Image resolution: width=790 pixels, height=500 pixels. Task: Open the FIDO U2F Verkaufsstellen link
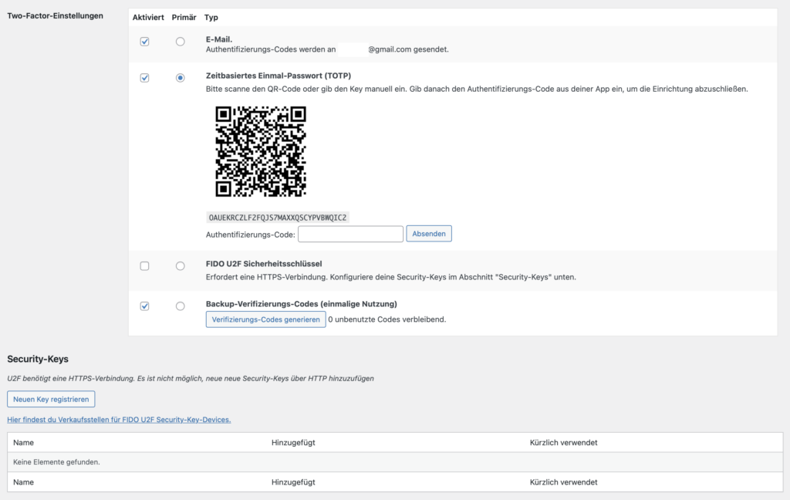119,420
